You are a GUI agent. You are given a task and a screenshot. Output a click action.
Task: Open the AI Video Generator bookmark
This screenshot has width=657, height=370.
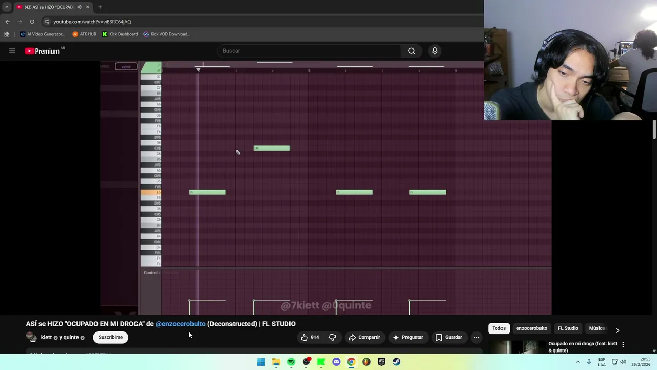click(x=43, y=34)
